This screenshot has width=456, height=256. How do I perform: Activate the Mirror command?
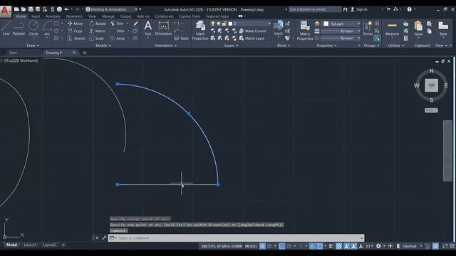coord(97,31)
